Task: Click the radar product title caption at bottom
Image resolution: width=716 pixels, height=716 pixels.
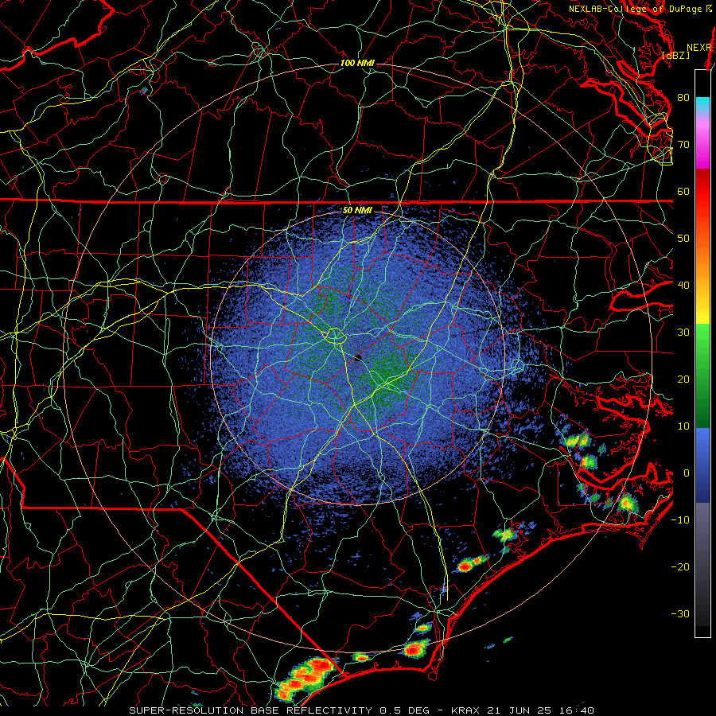Action: [x=361, y=710]
